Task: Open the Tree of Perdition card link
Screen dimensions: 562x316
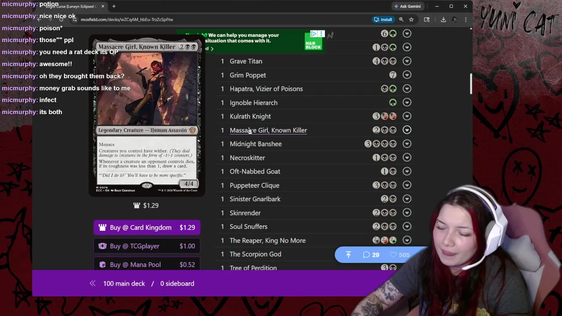Action: point(253,267)
